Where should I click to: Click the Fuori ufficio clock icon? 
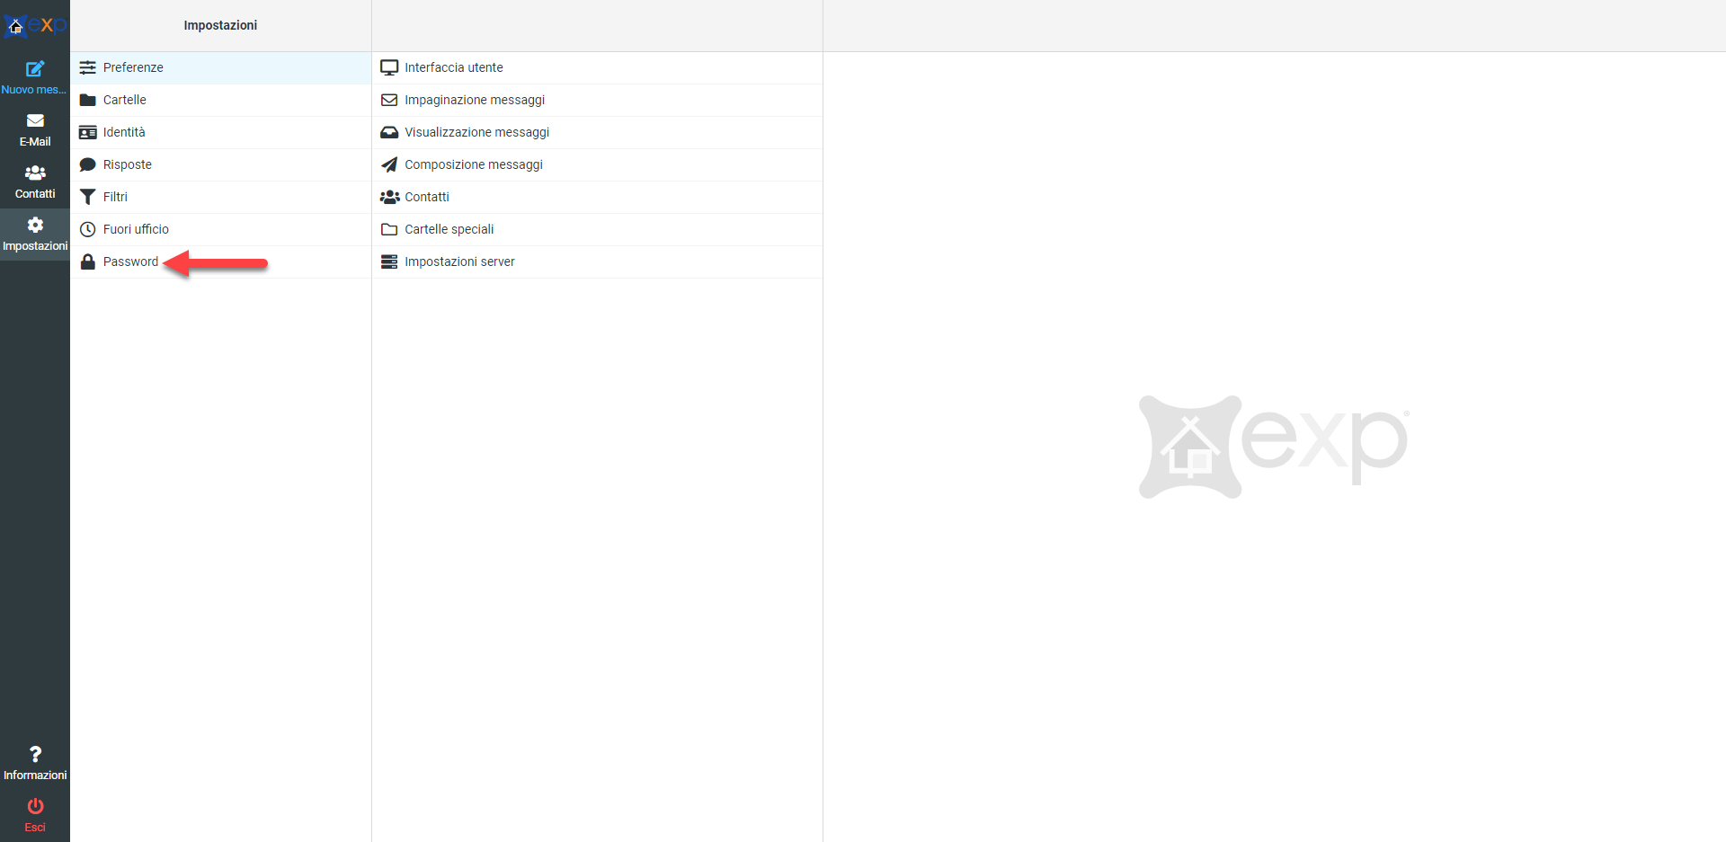point(87,229)
